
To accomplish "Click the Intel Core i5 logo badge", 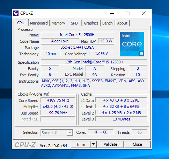I will 132,44.
